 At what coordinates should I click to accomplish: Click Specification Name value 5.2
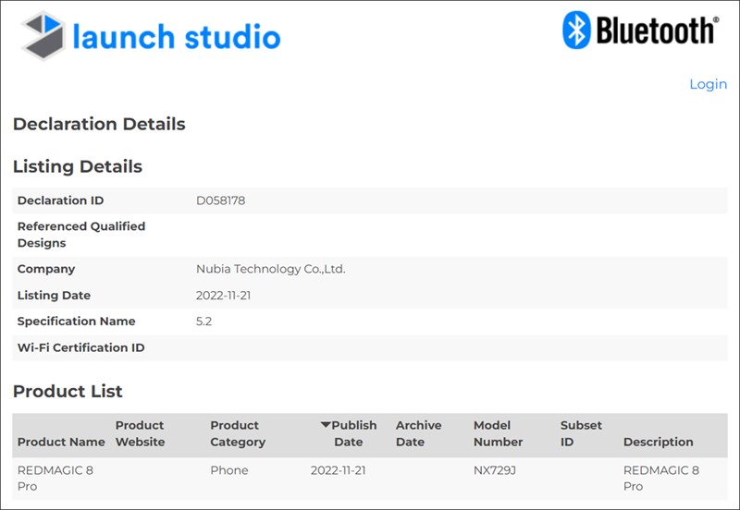205,322
